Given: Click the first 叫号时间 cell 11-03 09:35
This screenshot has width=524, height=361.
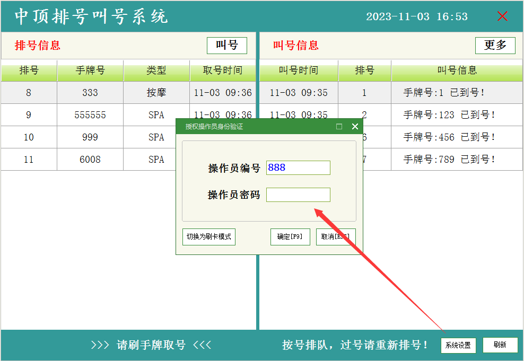Looking at the screenshot, I should click(x=299, y=93).
